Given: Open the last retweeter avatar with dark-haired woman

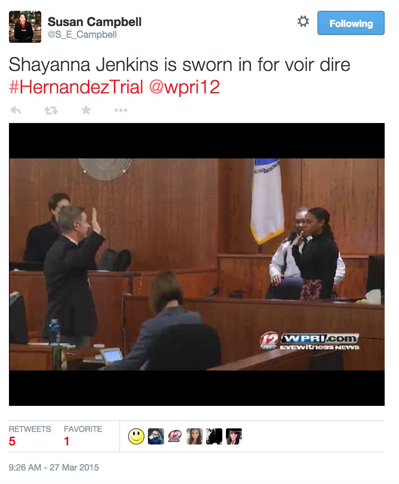Looking at the screenshot, I should click(234, 436).
